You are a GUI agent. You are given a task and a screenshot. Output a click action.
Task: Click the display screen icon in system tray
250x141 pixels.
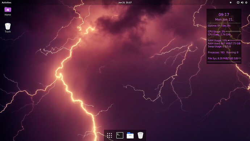click(238, 3)
